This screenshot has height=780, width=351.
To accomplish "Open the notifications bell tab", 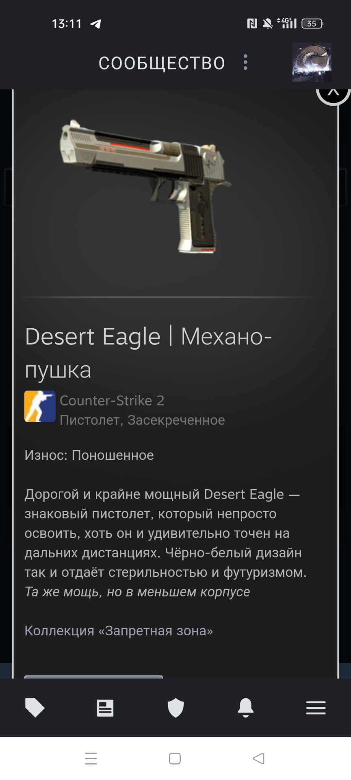I will tap(246, 708).
